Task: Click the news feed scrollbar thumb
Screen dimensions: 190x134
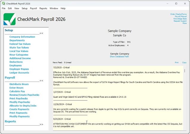Action: (185, 71)
